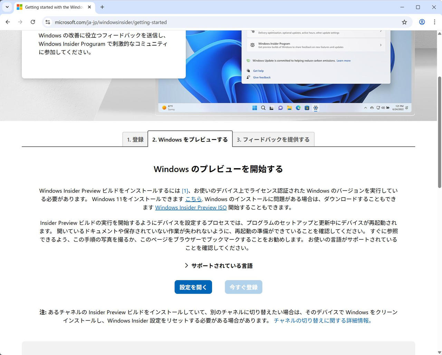Close the Getting started tab
Image resolution: width=442 pixels, height=355 pixels.
pos(89,7)
